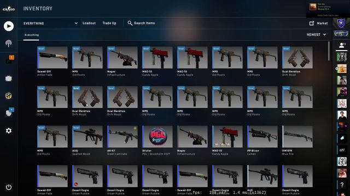Open the Watch TV icon
Image resolution: width=350 pixels, height=196 pixels.
tap(9, 78)
